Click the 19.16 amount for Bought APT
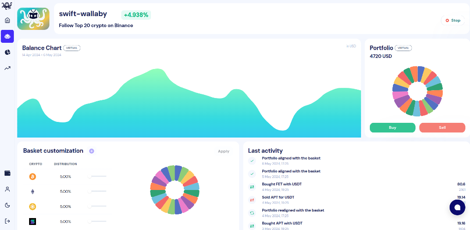Screen dimensions: 470x230 click(x=461, y=223)
